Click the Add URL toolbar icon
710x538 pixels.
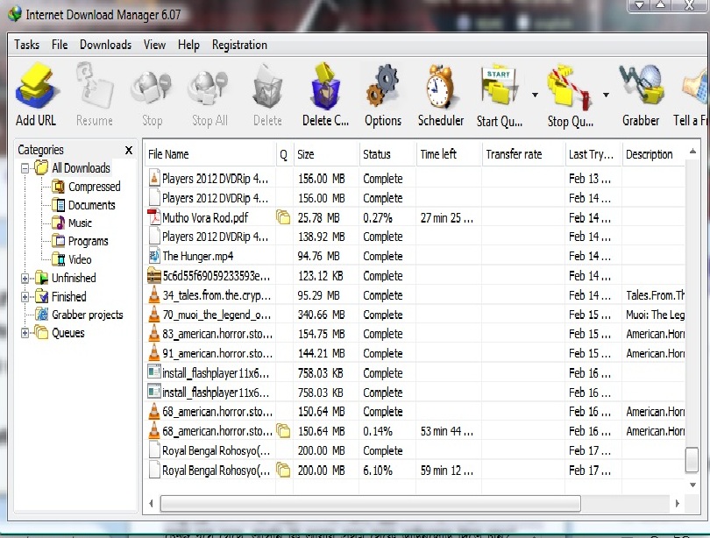(36, 86)
